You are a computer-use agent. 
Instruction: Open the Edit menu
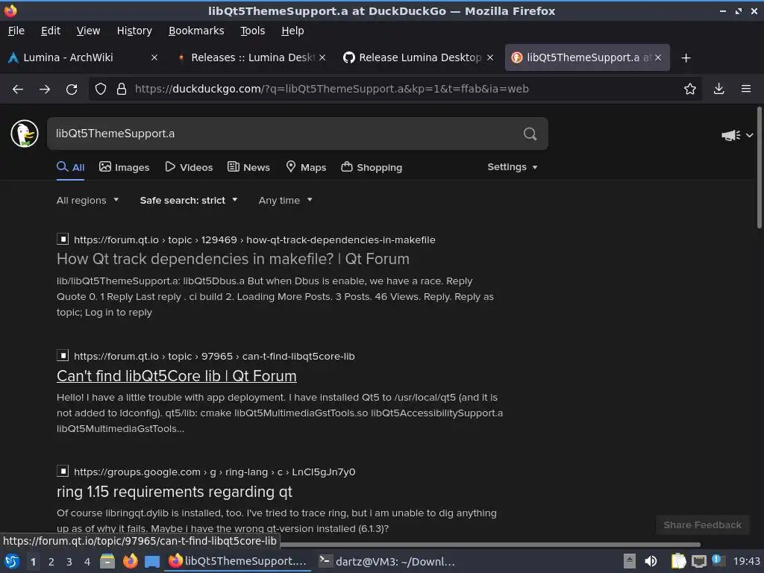(51, 31)
